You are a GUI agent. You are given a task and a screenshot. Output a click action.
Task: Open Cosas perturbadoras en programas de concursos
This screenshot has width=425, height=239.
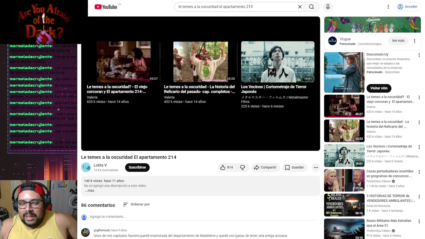pos(390,174)
